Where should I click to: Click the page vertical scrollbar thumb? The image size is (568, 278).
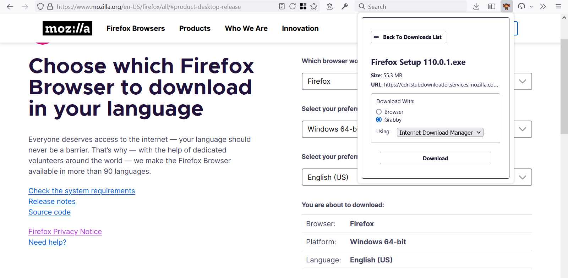[x=564, y=86]
